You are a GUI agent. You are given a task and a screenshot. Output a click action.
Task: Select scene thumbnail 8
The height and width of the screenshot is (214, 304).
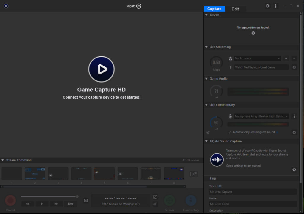(174, 174)
